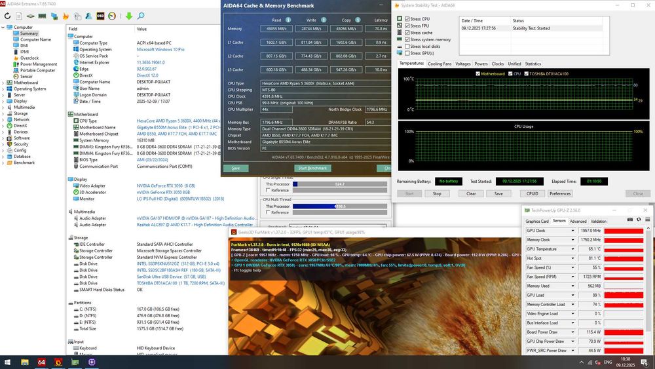
Task: Click the info icon next to Write column
Action: tap(324, 20)
